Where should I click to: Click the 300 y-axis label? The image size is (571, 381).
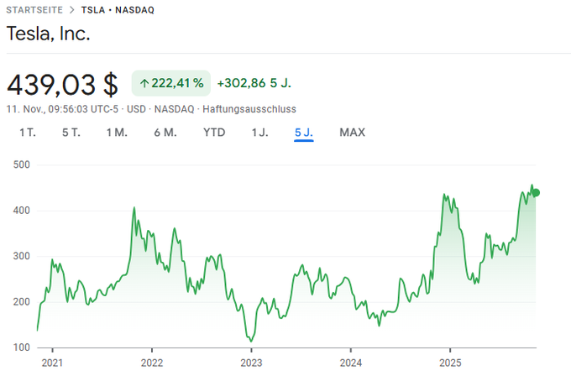tap(22, 256)
